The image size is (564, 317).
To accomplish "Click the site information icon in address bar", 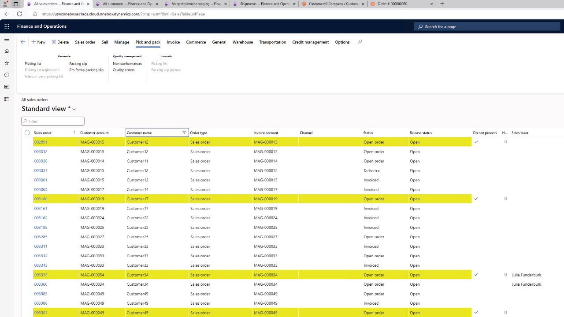I will tap(35, 14).
